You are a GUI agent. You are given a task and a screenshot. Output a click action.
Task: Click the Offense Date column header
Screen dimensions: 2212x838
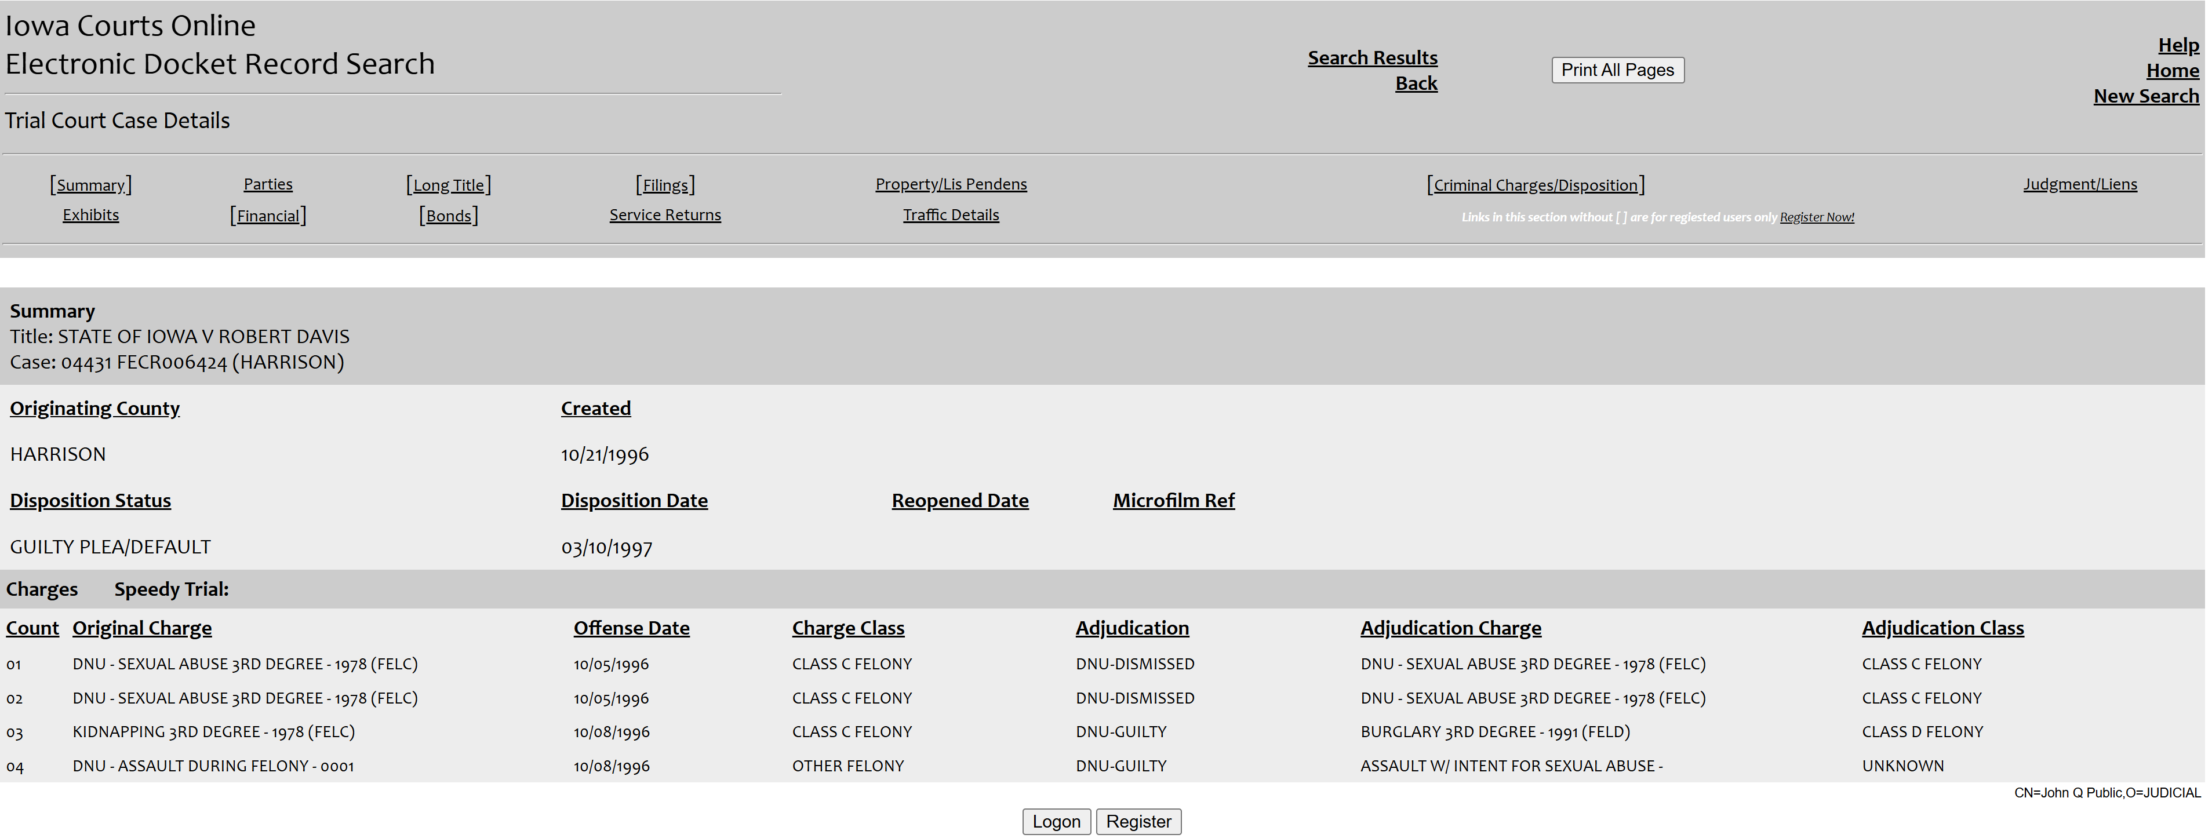tap(631, 628)
